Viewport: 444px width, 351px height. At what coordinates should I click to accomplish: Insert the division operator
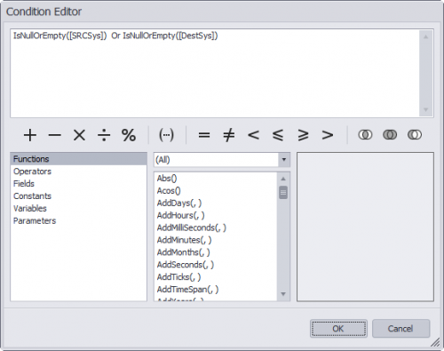[x=104, y=135]
